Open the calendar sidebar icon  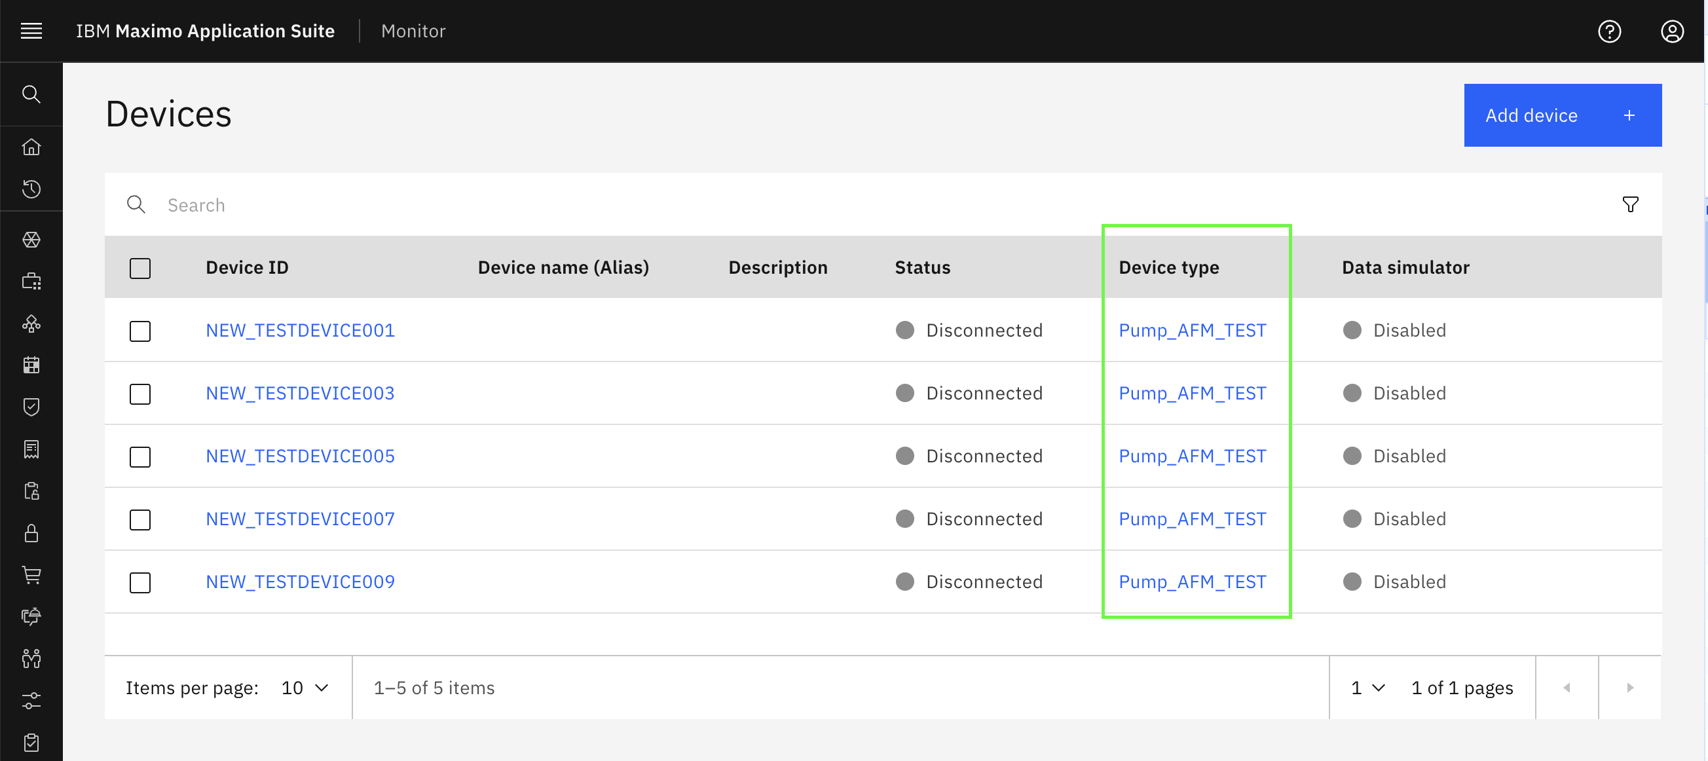click(x=31, y=365)
